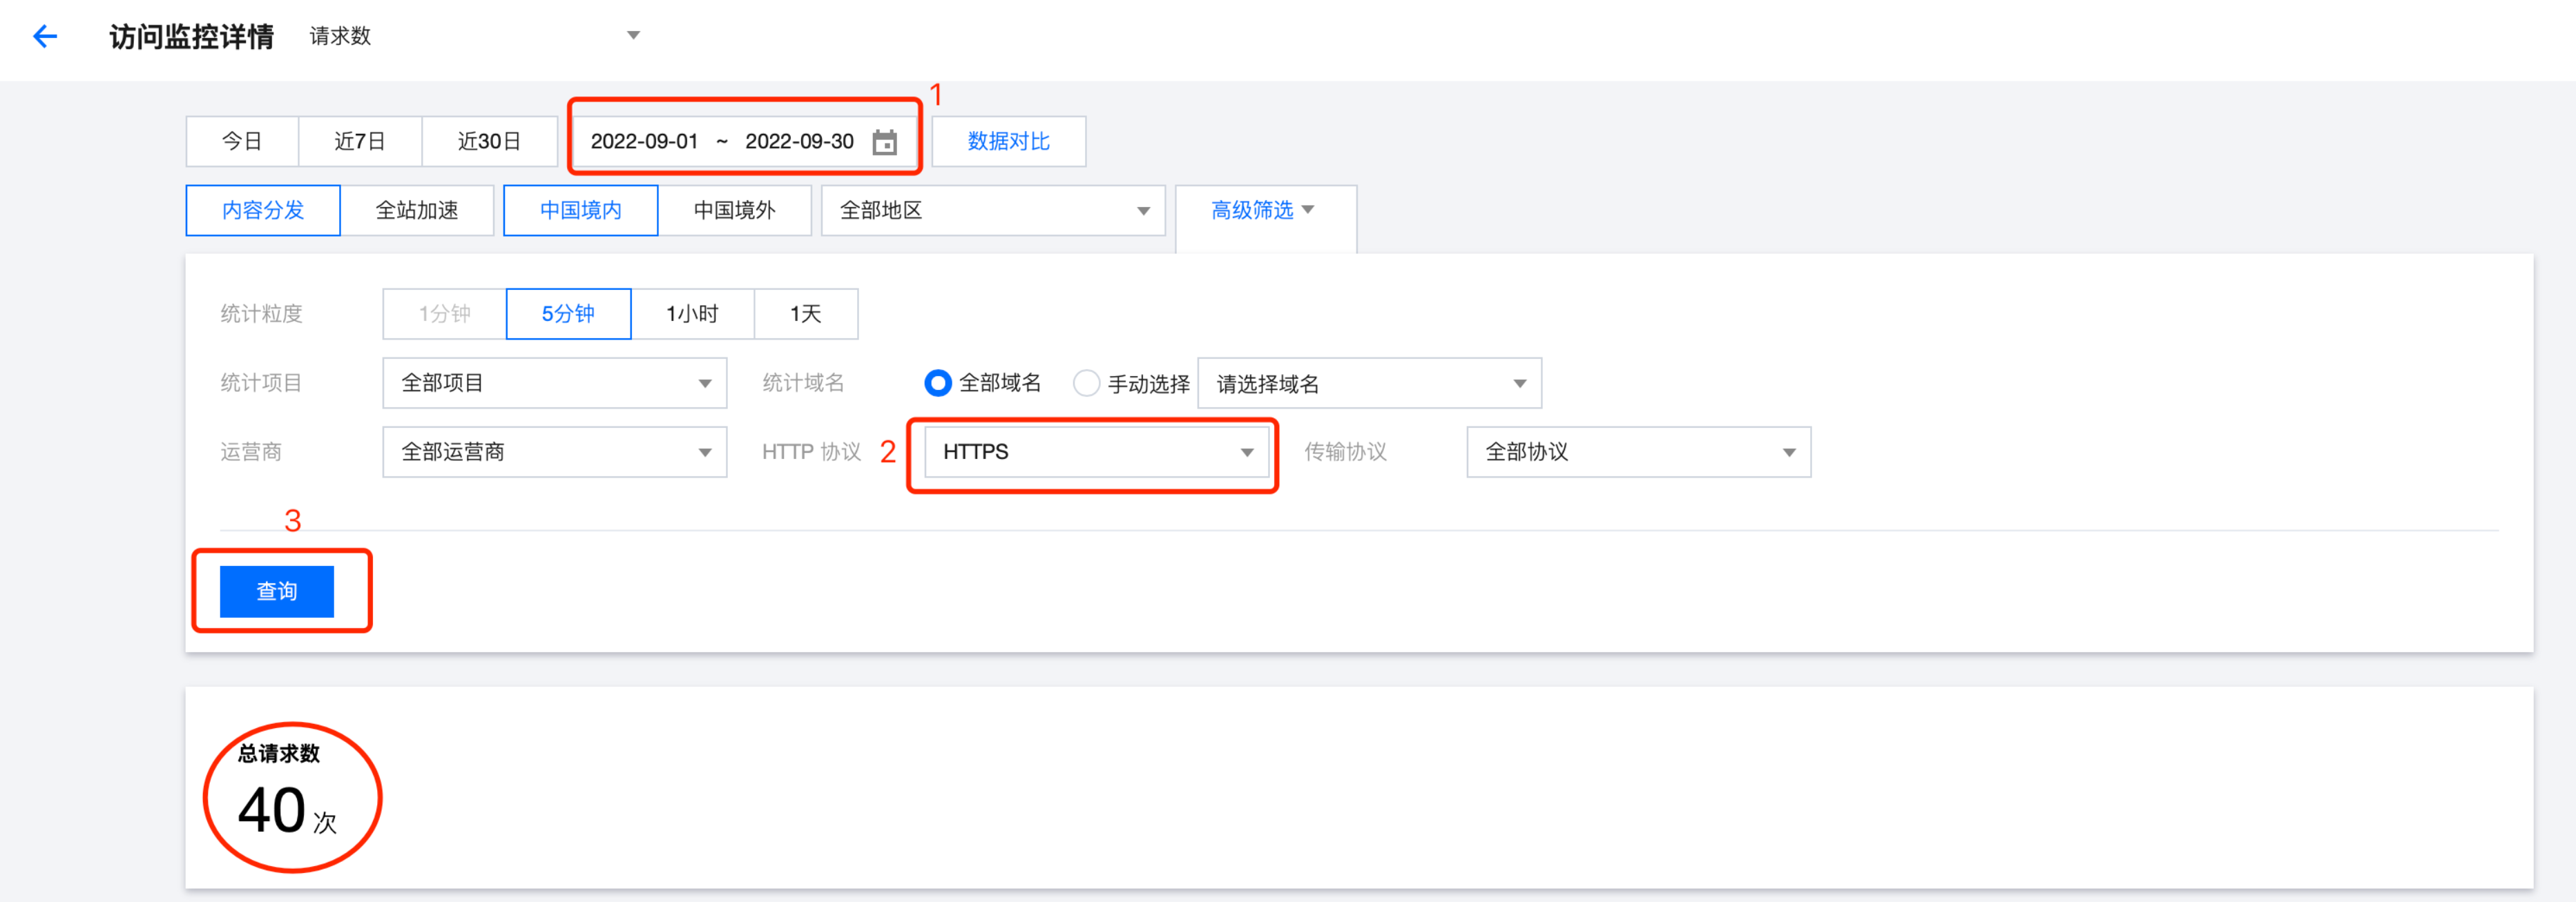
Task: Click the back arrow icon
Action: (x=45, y=37)
